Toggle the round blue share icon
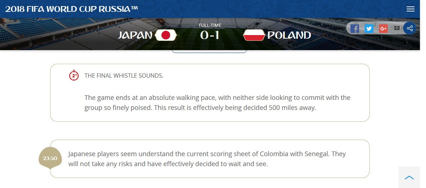This screenshot has height=188, width=426. 410,28
